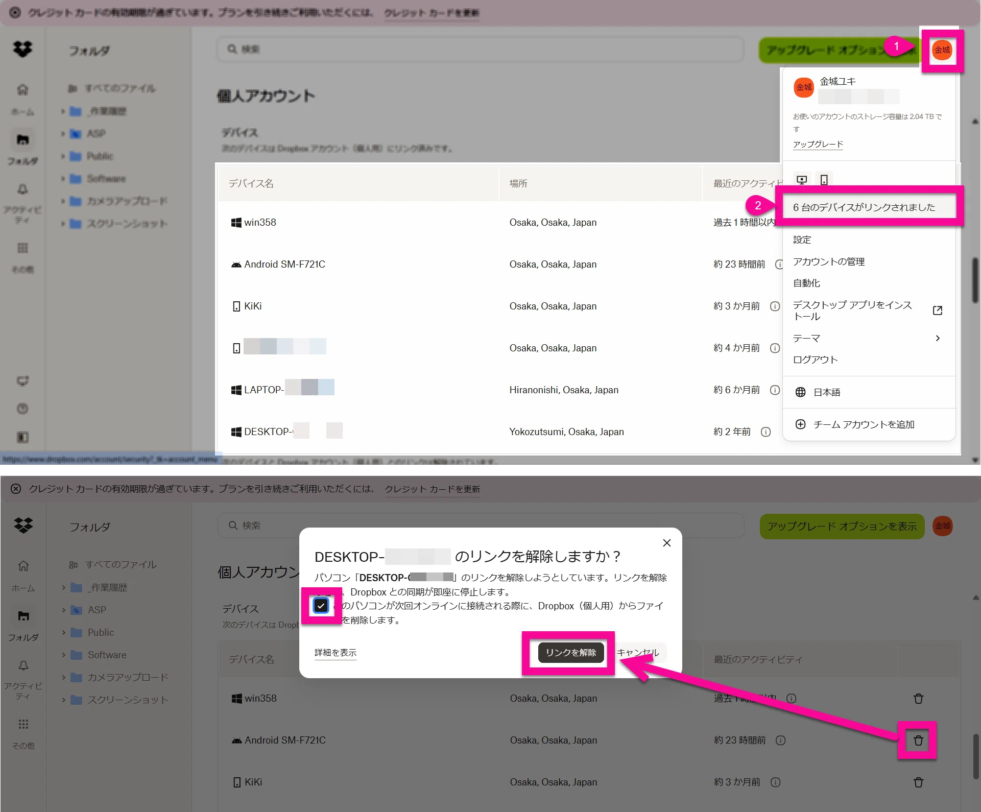Click Hiranonishi, Osaka, Japan location cell
981x812 pixels.
pyautogui.click(x=564, y=390)
